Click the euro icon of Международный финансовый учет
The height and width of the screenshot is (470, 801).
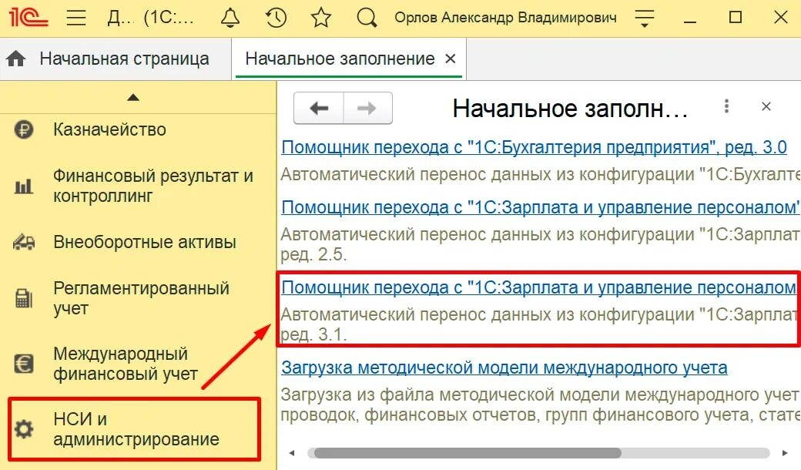point(24,364)
